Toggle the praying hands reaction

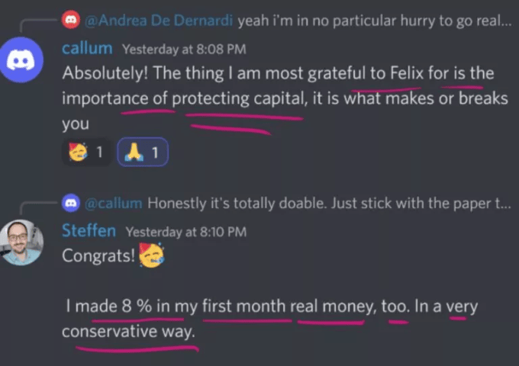pyautogui.click(x=142, y=152)
